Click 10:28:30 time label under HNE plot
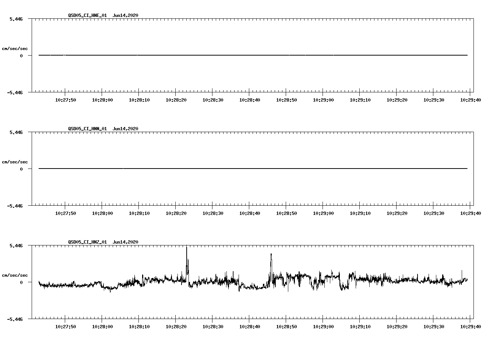 click(x=213, y=100)
